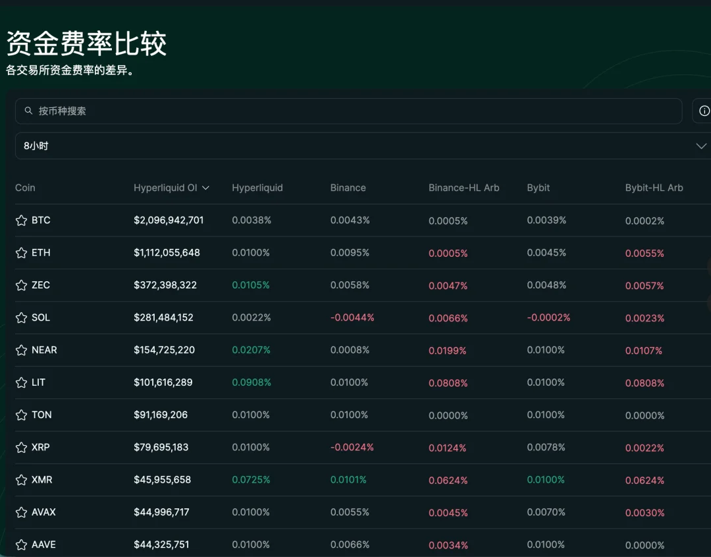Sort by Hyperliquid OI column
711x557 pixels.
coord(171,188)
